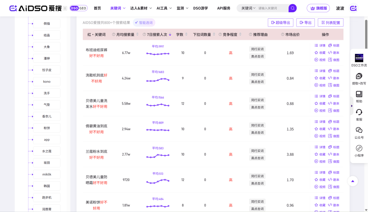Open 提取+改写 AI tool icon
The width and height of the screenshot is (368, 212).
(x=359, y=76)
